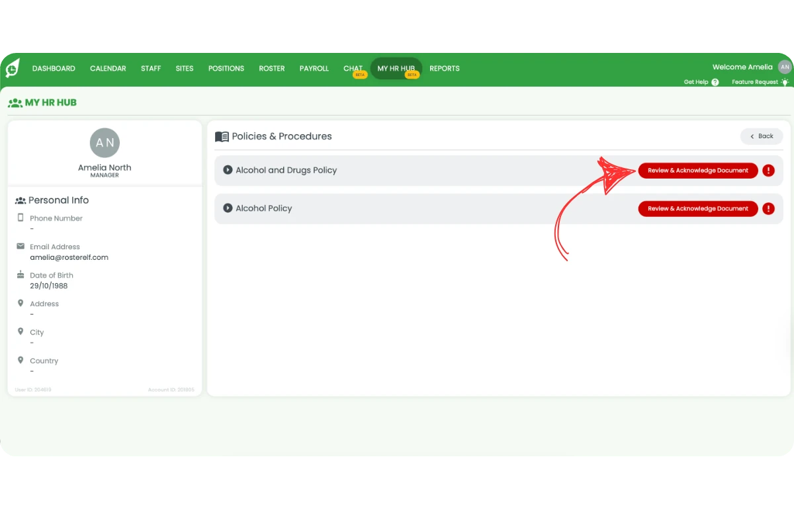Open the Dashboard menu
The height and width of the screenshot is (529, 794).
[x=54, y=68]
